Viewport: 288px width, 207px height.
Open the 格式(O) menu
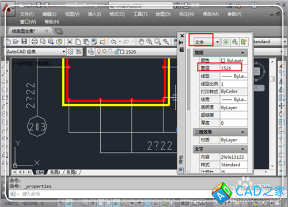click(x=117, y=14)
